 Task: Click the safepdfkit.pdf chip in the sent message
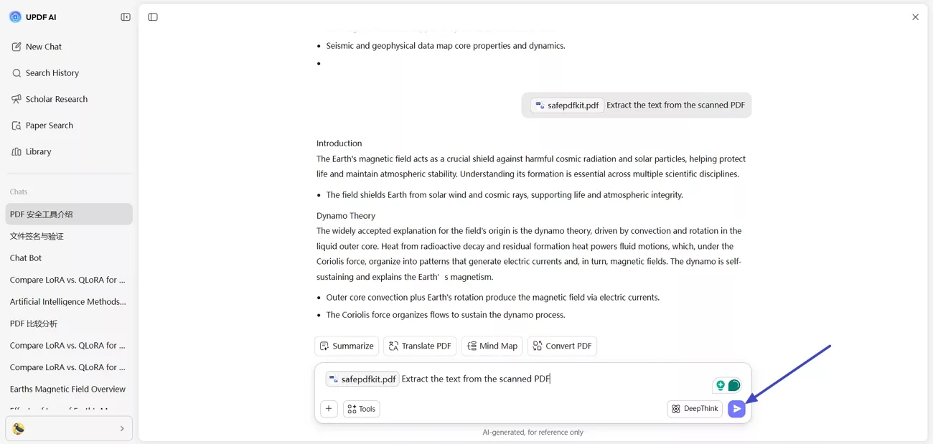click(567, 105)
